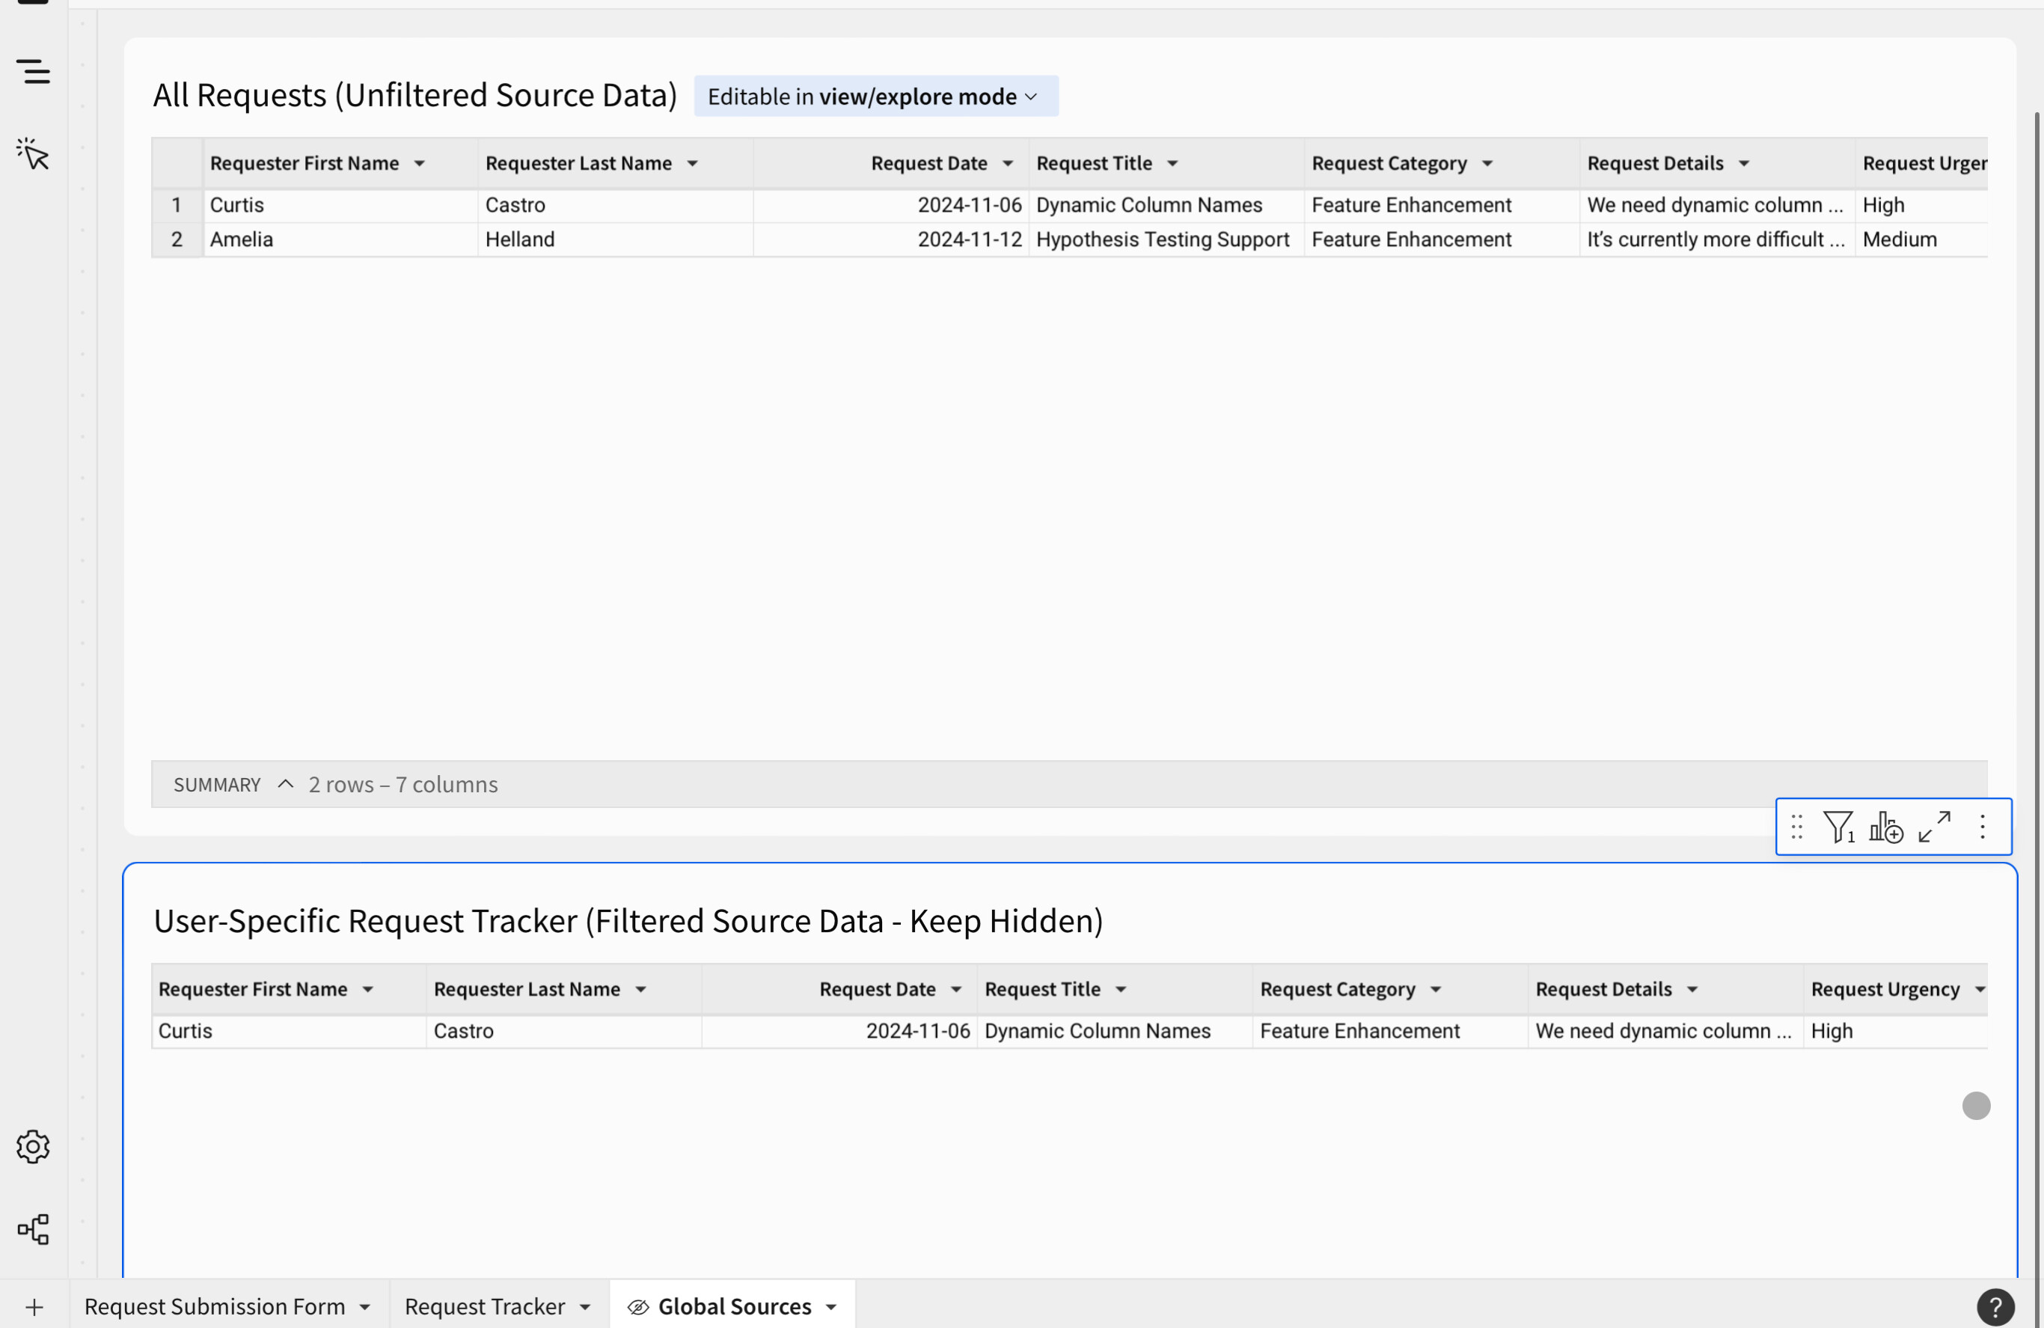Open the Requester First Name column dropdown

pos(420,162)
